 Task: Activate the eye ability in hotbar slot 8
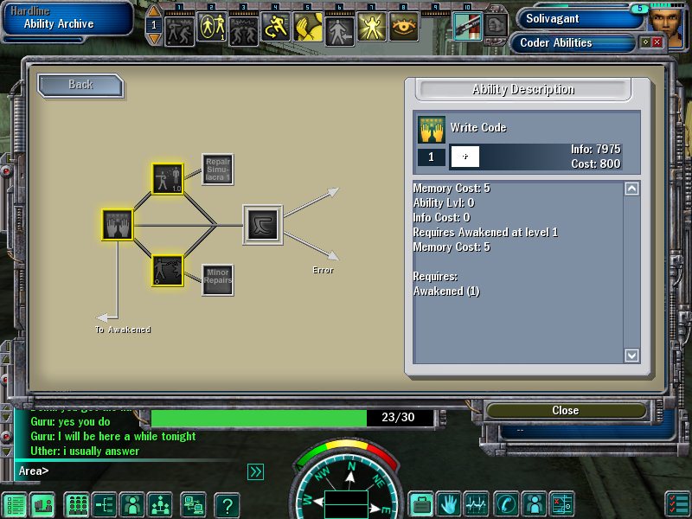pyautogui.click(x=403, y=28)
